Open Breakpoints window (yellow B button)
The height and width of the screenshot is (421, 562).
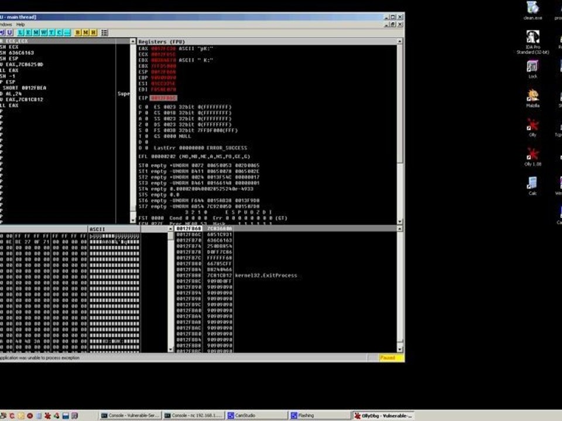click(78, 33)
